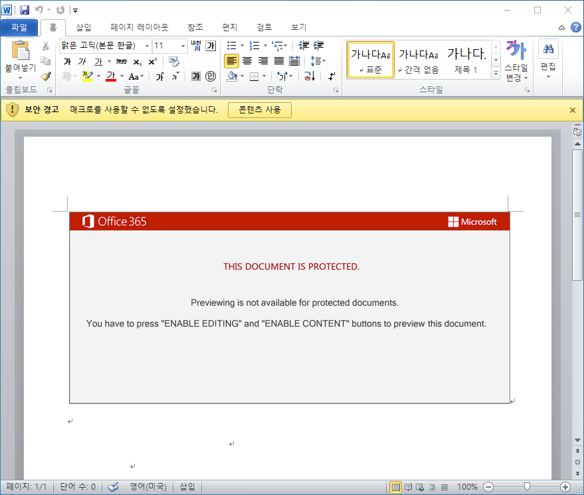Switch to the 페이지 레이아웃 tab
The height and width of the screenshot is (495, 584).
[x=140, y=27]
